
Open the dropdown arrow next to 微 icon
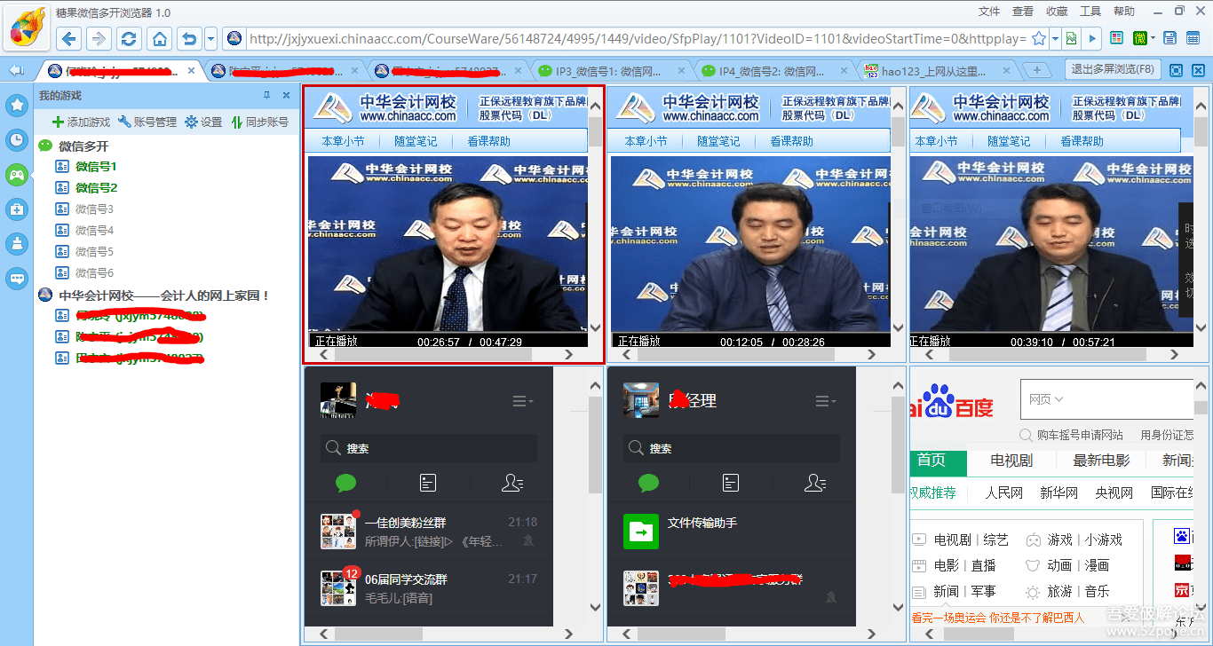[x=1153, y=38]
